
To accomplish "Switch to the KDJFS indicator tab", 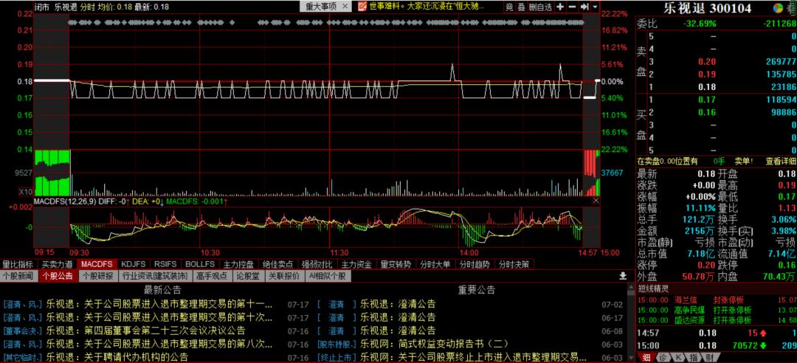I will [134, 263].
